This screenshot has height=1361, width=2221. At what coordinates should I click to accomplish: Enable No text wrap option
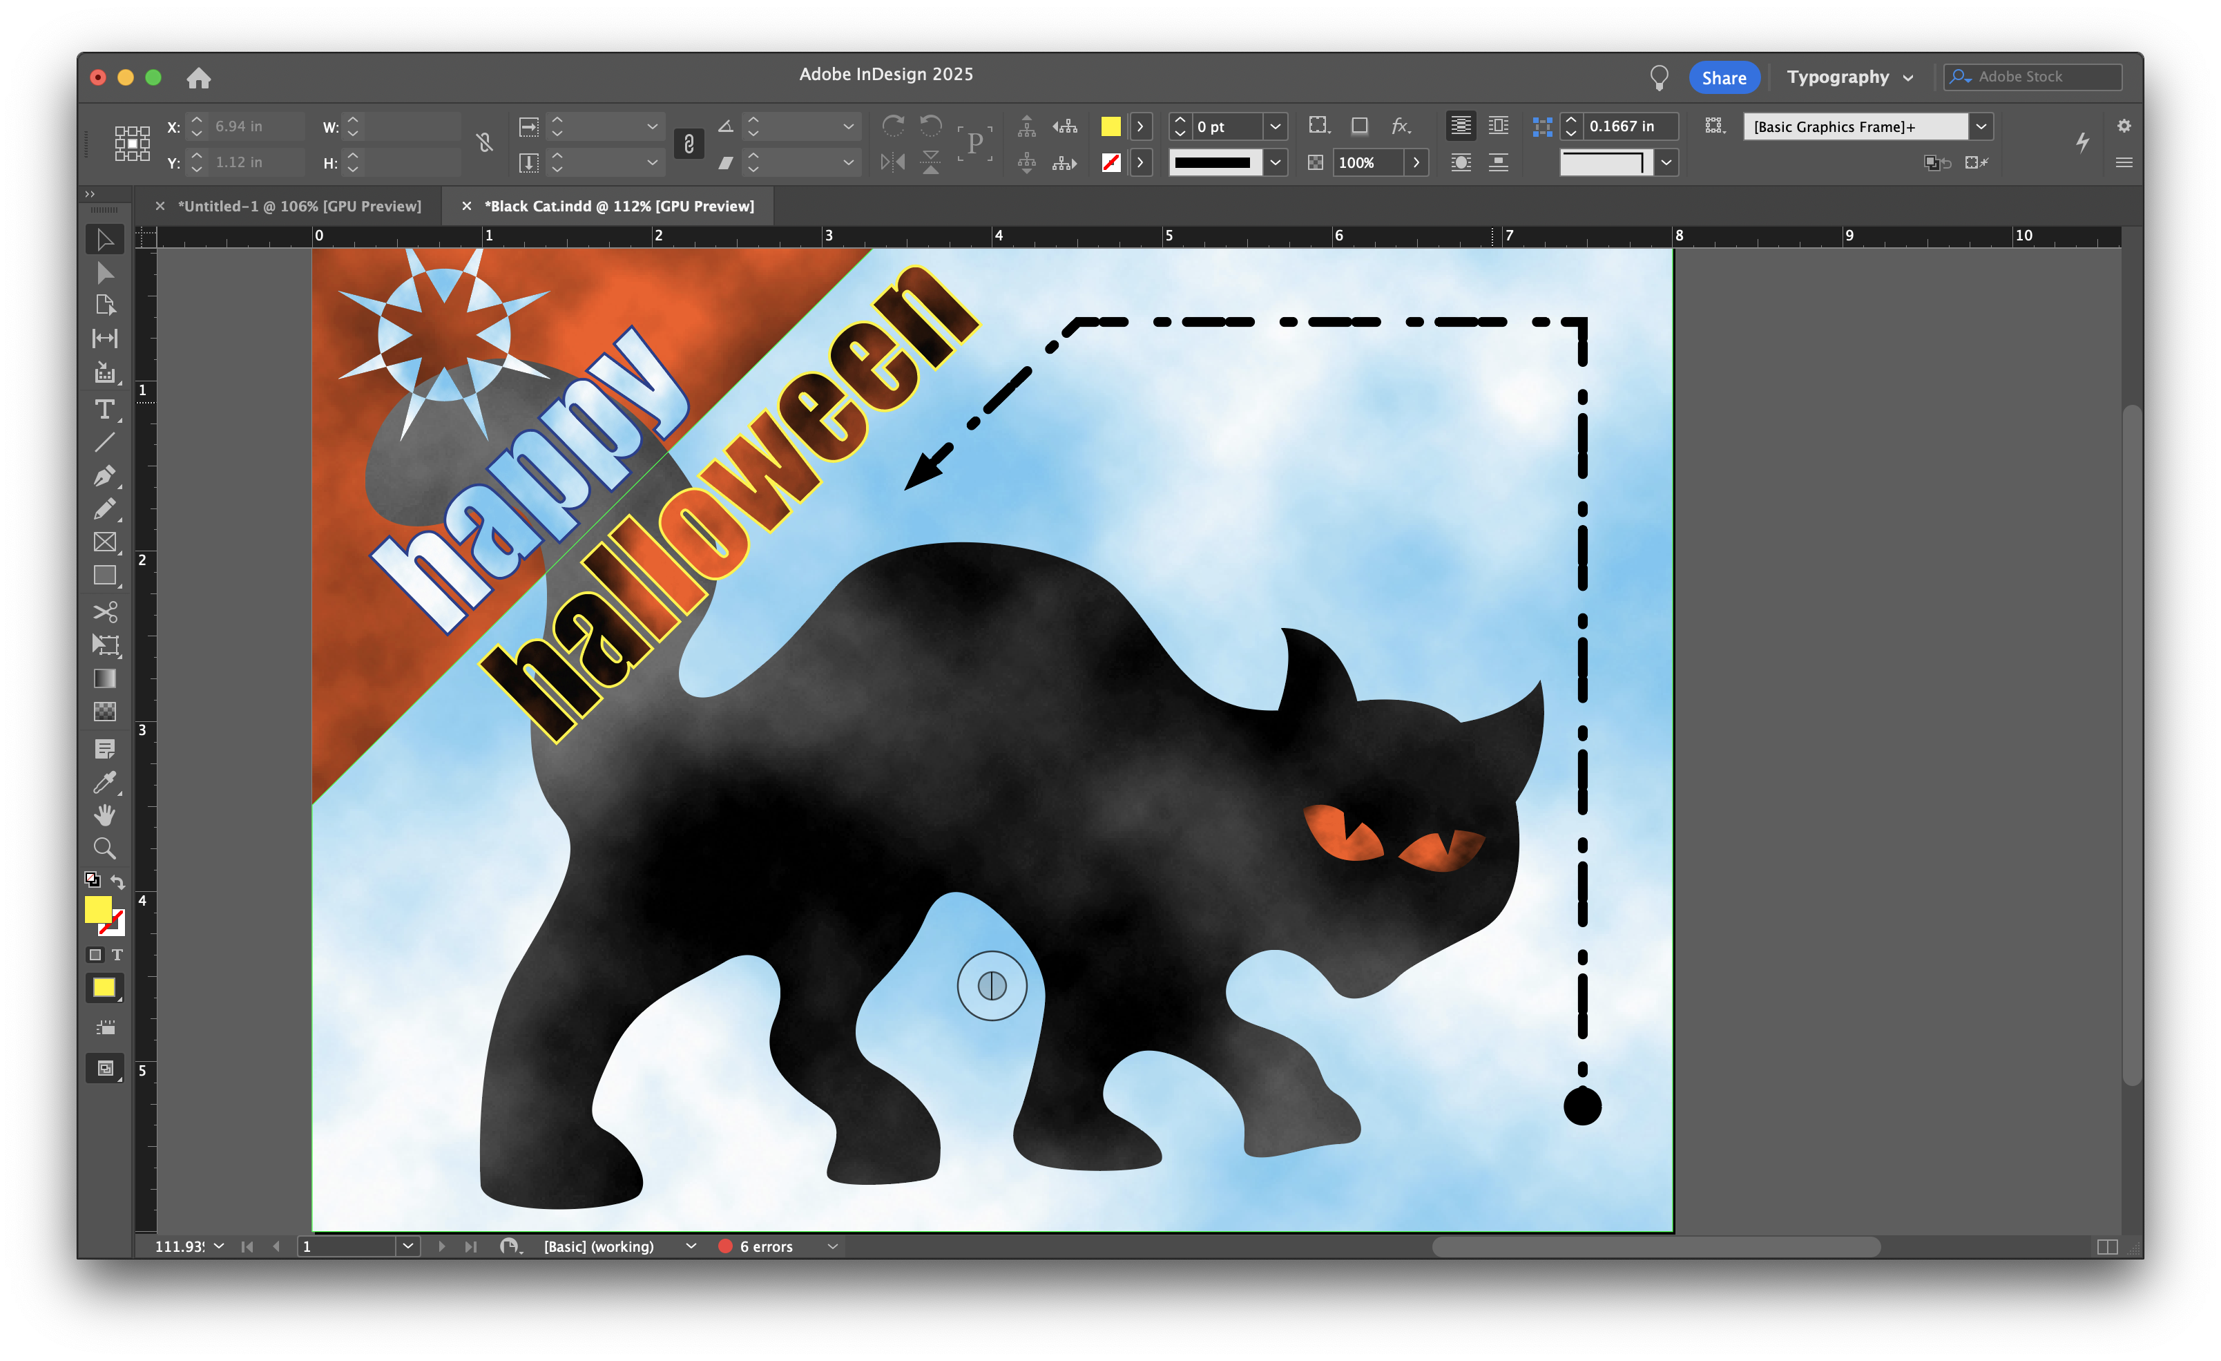pyautogui.click(x=1461, y=126)
